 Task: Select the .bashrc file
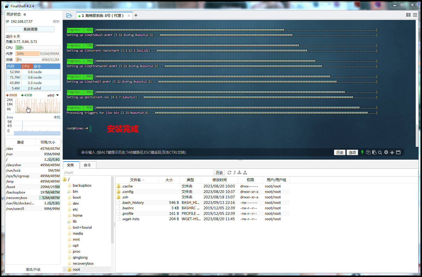tap(202, 208)
